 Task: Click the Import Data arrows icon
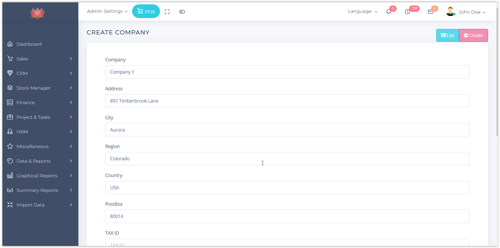point(10,205)
